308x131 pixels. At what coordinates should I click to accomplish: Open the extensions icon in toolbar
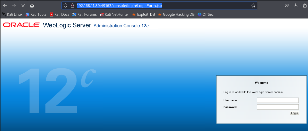coord(304,5)
